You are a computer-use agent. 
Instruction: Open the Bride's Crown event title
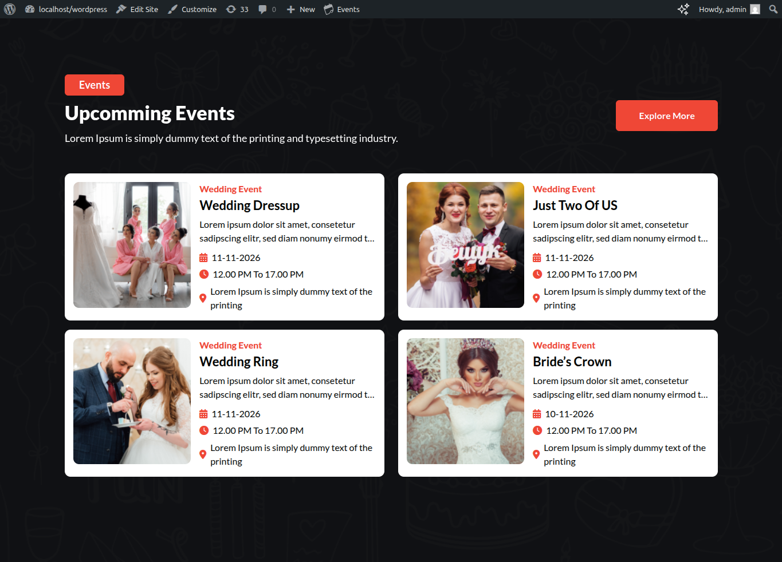coord(572,362)
